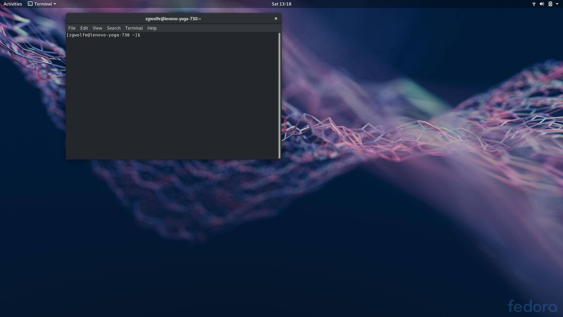563x317 pixels.
Task: Click the Terminal label in top bar
Action: click(43, 4)
